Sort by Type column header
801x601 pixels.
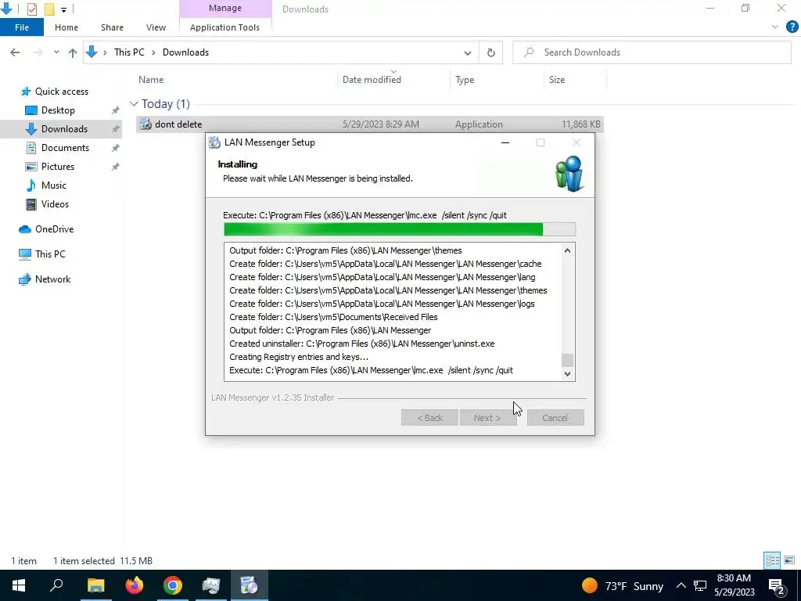pyautogui.click(x=465, y=80)
